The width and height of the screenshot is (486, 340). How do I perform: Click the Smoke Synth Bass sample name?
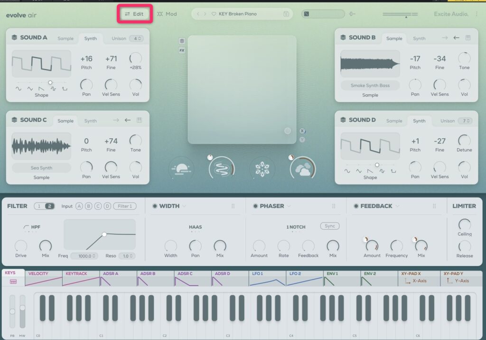[x=370, y=86]
